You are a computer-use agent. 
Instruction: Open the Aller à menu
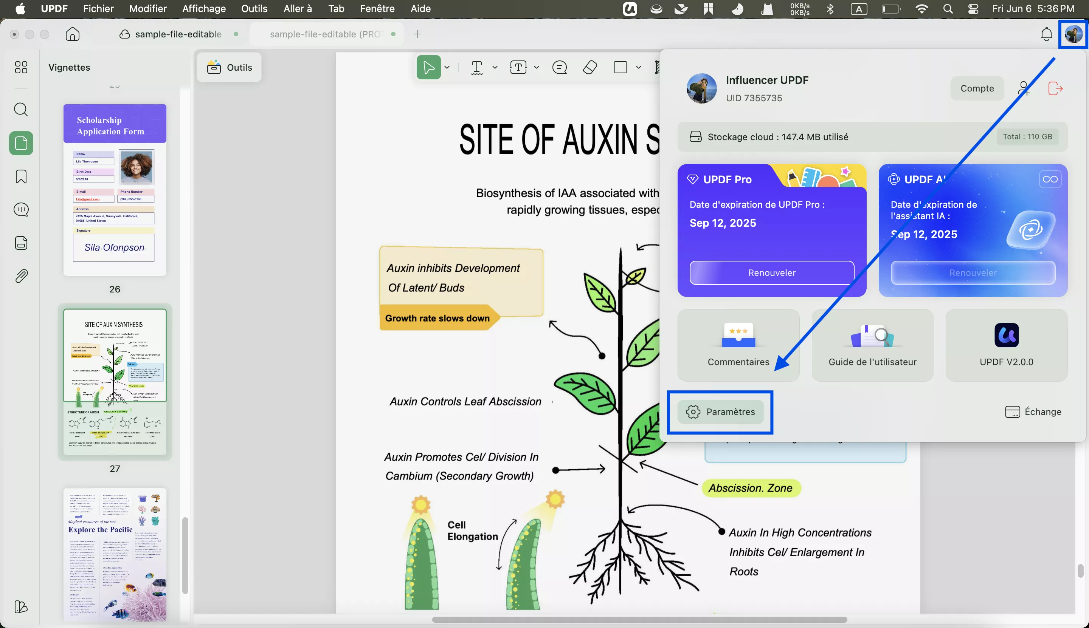(x=297, y=9)
